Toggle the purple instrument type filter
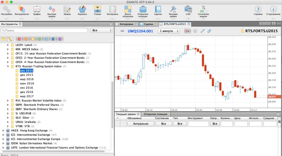 (x=60, y=39)
